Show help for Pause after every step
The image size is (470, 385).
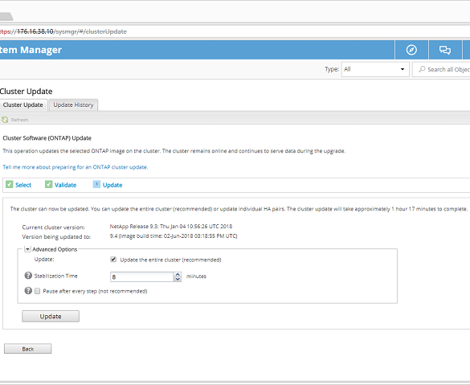pos(28,290)
